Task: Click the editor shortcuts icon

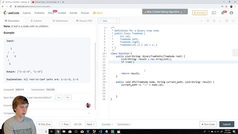Action: pos(221,21)
